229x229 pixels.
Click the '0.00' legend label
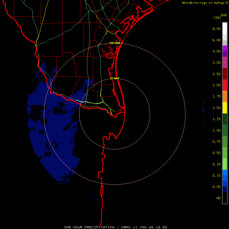(217, 187)
